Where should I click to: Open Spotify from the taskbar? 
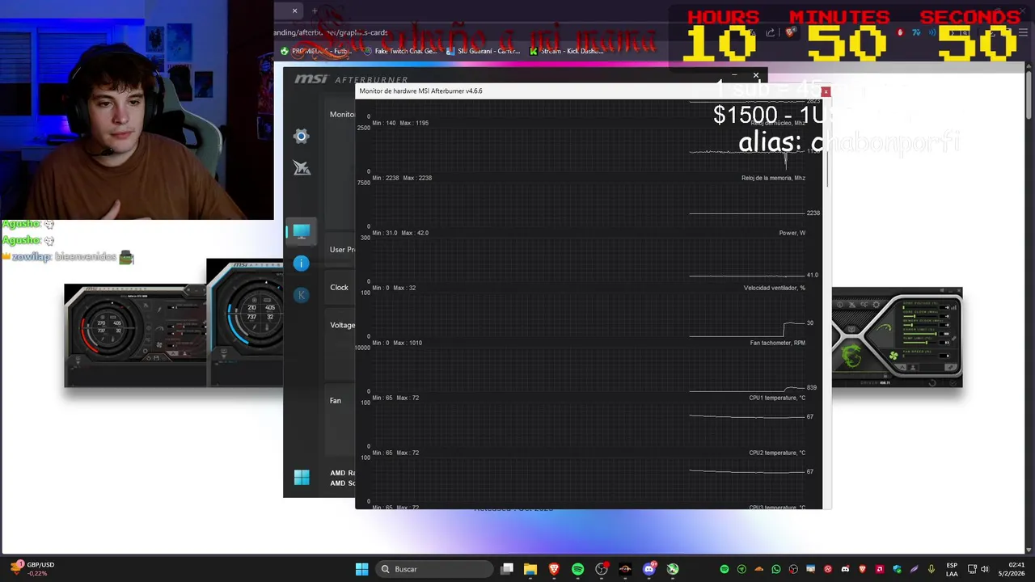click(x=577, y=569)
